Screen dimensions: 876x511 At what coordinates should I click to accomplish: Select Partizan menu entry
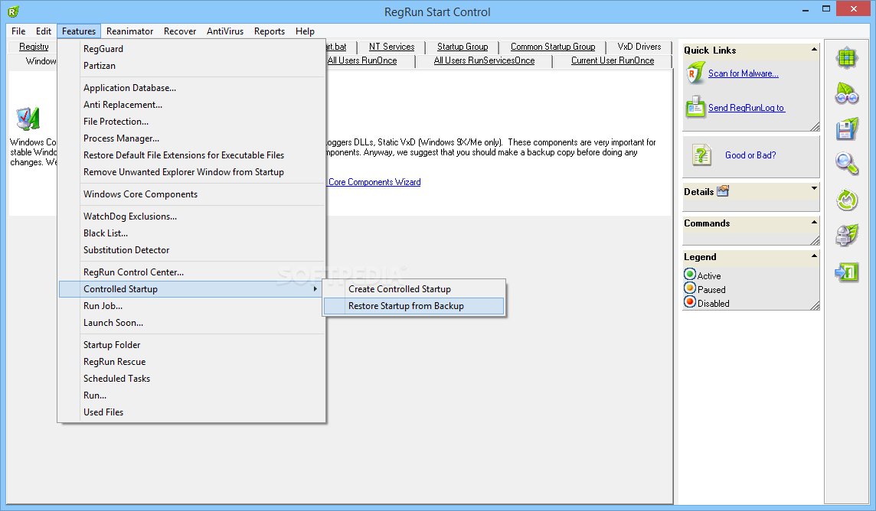tap(191, 65)
